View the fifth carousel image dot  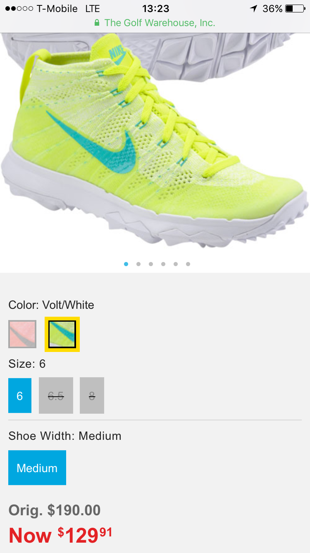click(176, 264)
